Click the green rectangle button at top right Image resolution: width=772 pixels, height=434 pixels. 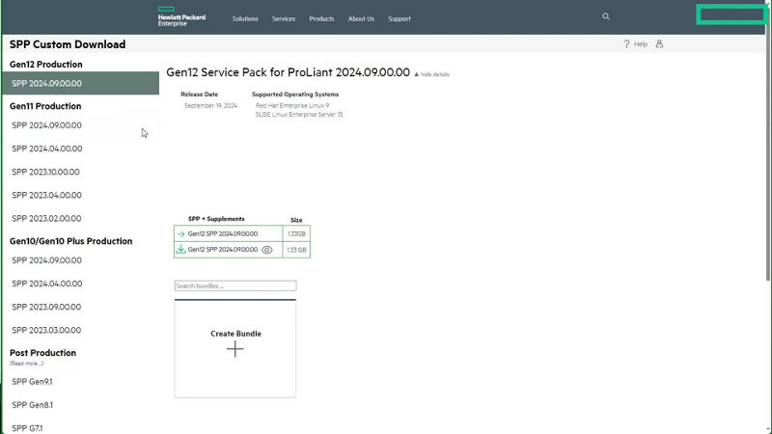[731, 14]
